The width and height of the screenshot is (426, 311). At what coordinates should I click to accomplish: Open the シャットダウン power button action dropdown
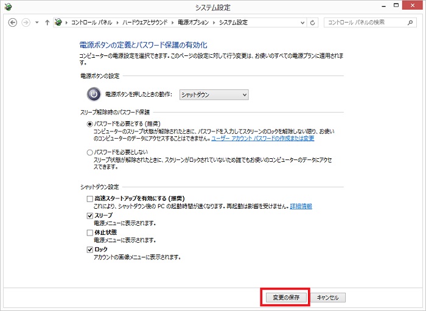[x=214, y=94]
